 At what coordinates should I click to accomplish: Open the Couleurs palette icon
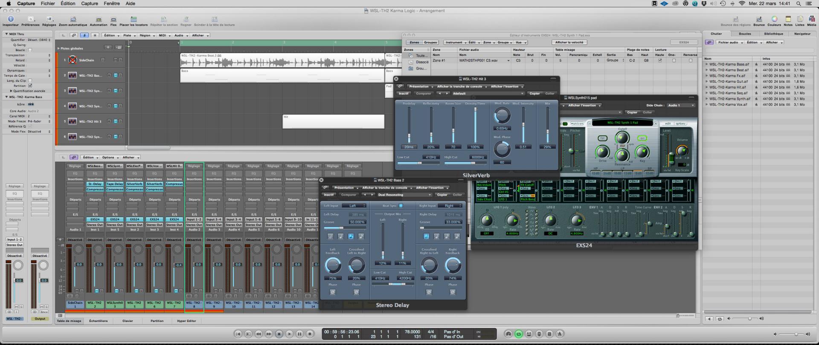(x=774, y=19)
